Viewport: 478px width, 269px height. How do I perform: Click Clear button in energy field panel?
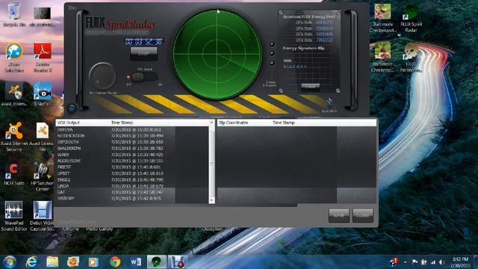point(311,87)
